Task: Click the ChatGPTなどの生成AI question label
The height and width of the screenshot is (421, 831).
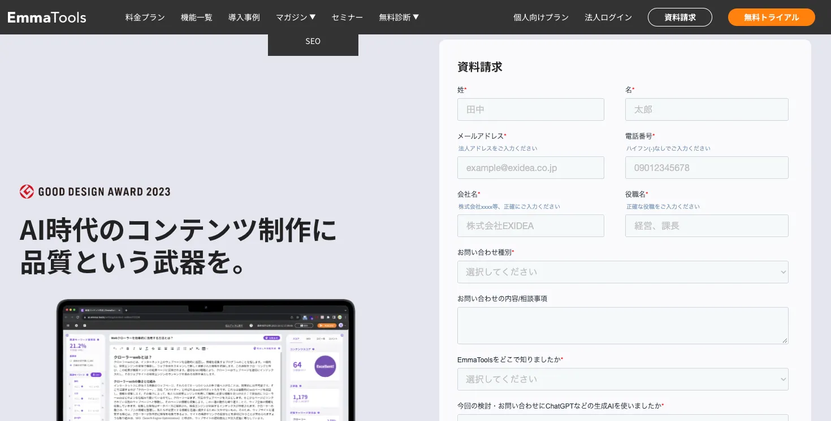Action: (560, 406)
